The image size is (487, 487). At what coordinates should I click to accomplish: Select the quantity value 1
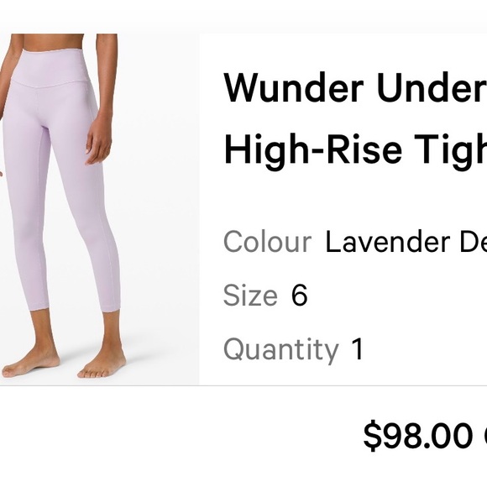point(357,348)
